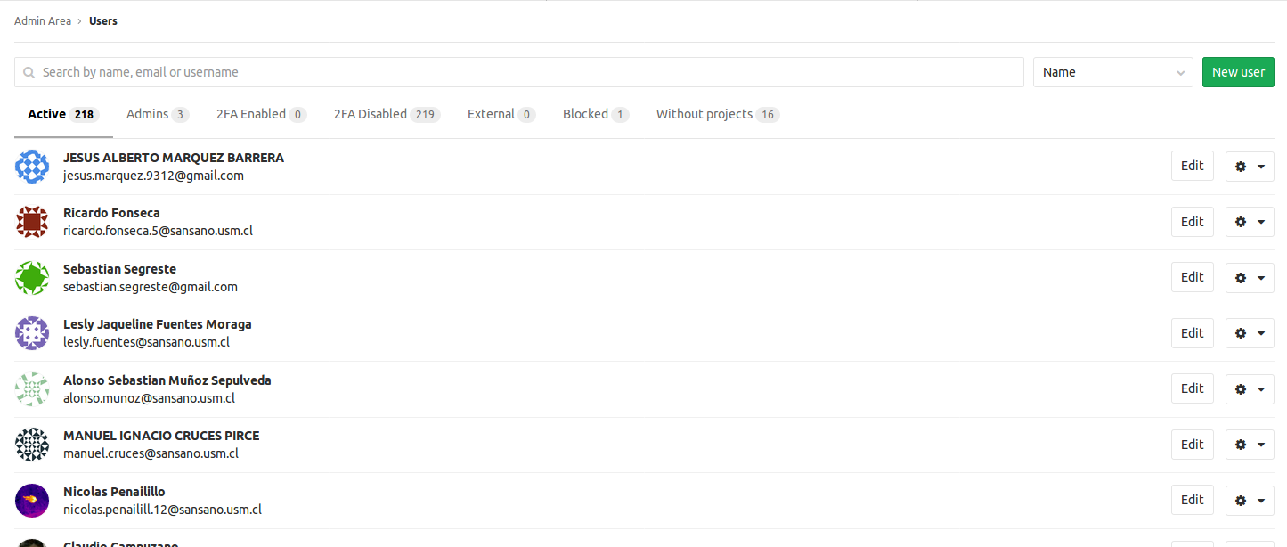Edit user Sebastian Segreste
The image size is (1287, 547).
coord(1192,277)
